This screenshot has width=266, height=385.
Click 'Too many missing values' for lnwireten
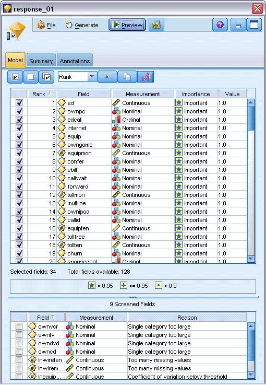coord(160,360)
